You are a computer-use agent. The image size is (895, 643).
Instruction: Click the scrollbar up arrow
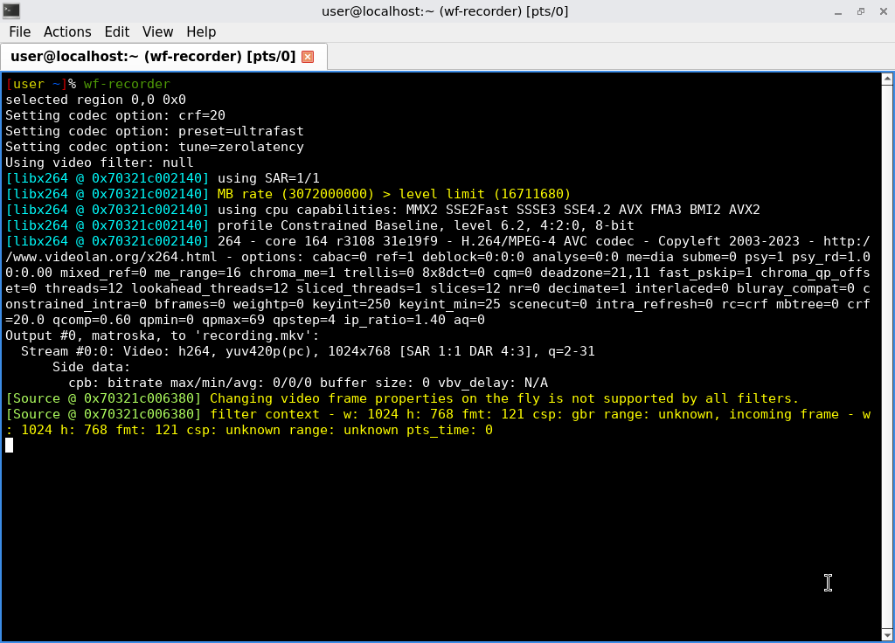point(887,80)
